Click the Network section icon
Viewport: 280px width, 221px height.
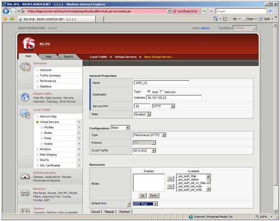pos(25,193)
